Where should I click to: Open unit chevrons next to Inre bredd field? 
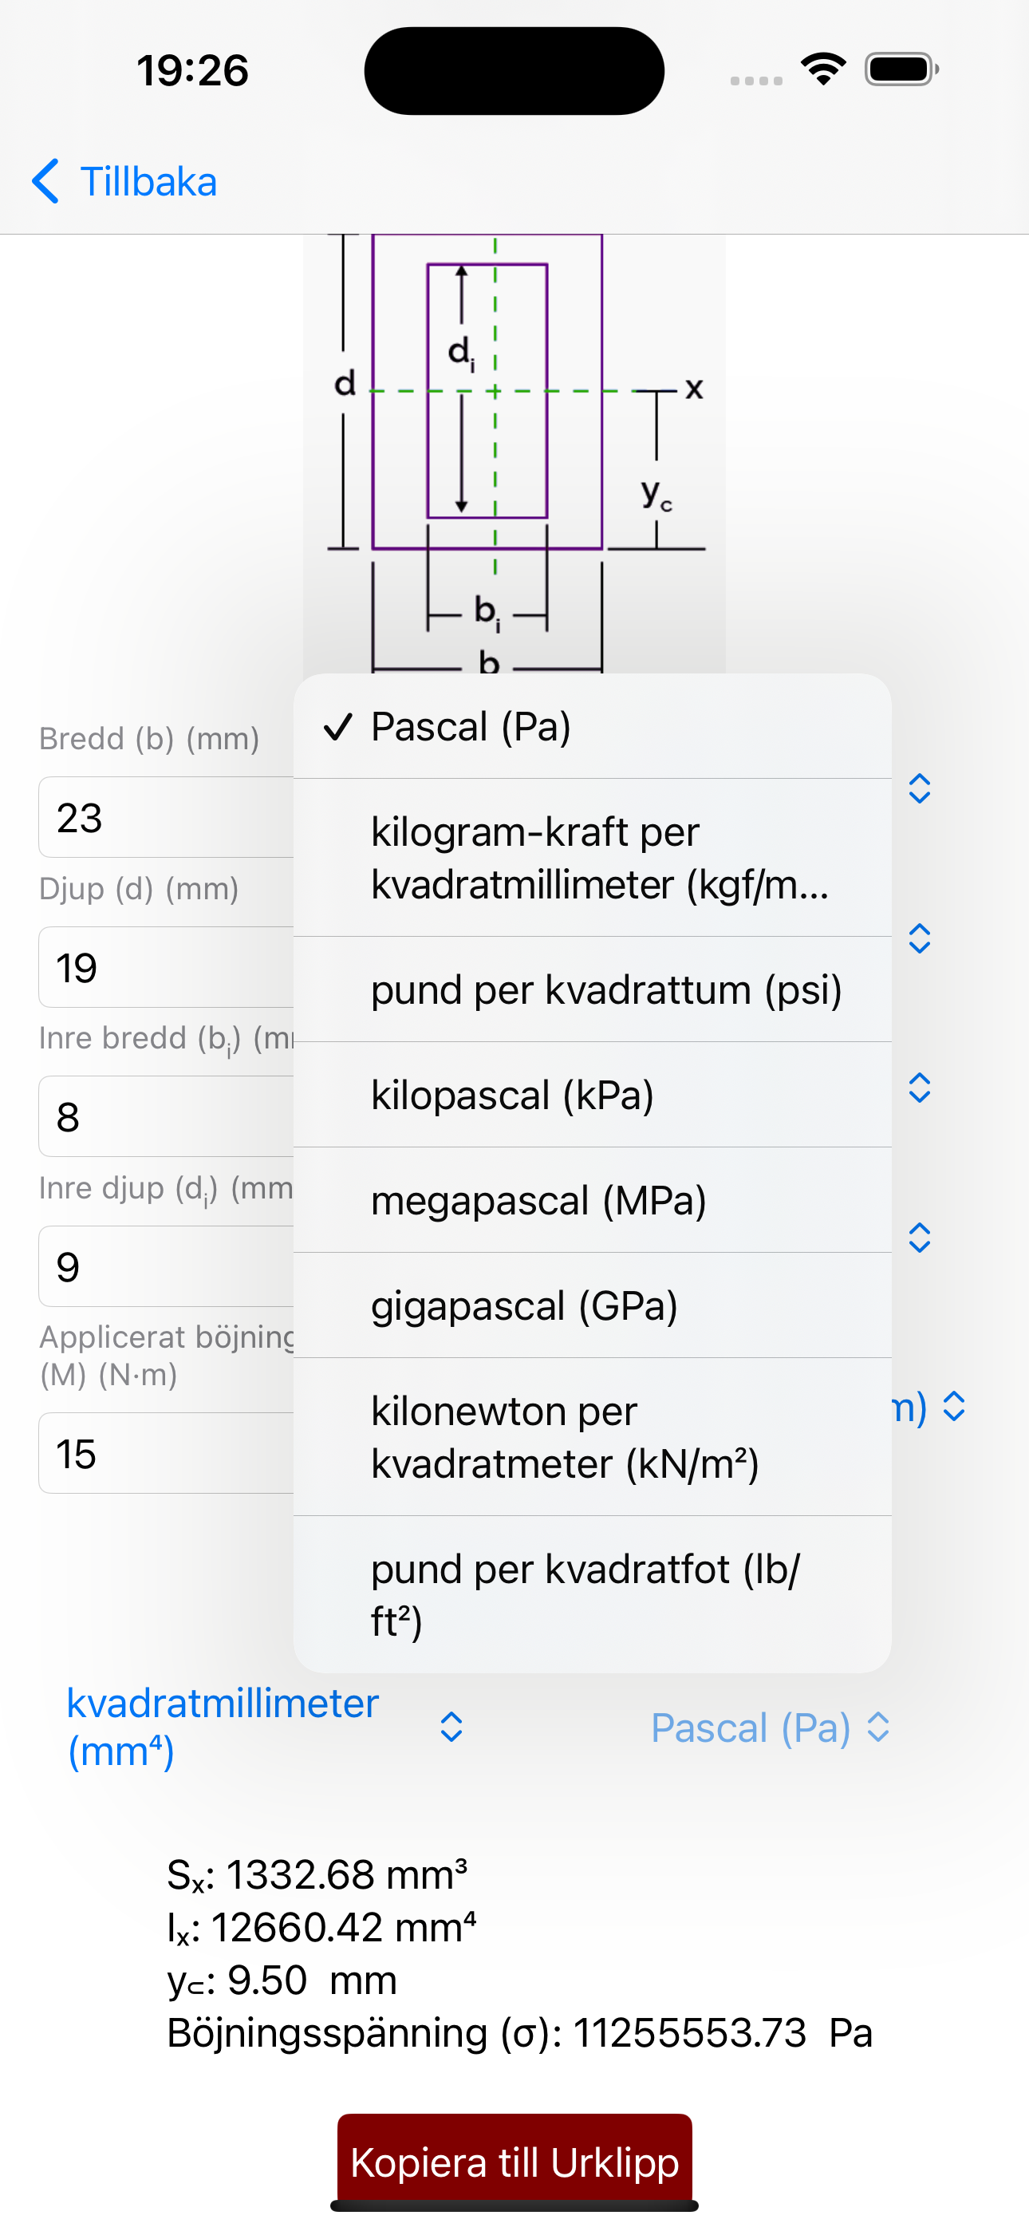coord(919,1088)
